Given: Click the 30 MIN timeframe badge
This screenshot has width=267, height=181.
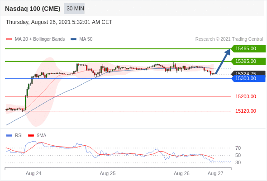Looking at the screenshot, I should coord(74,9).
